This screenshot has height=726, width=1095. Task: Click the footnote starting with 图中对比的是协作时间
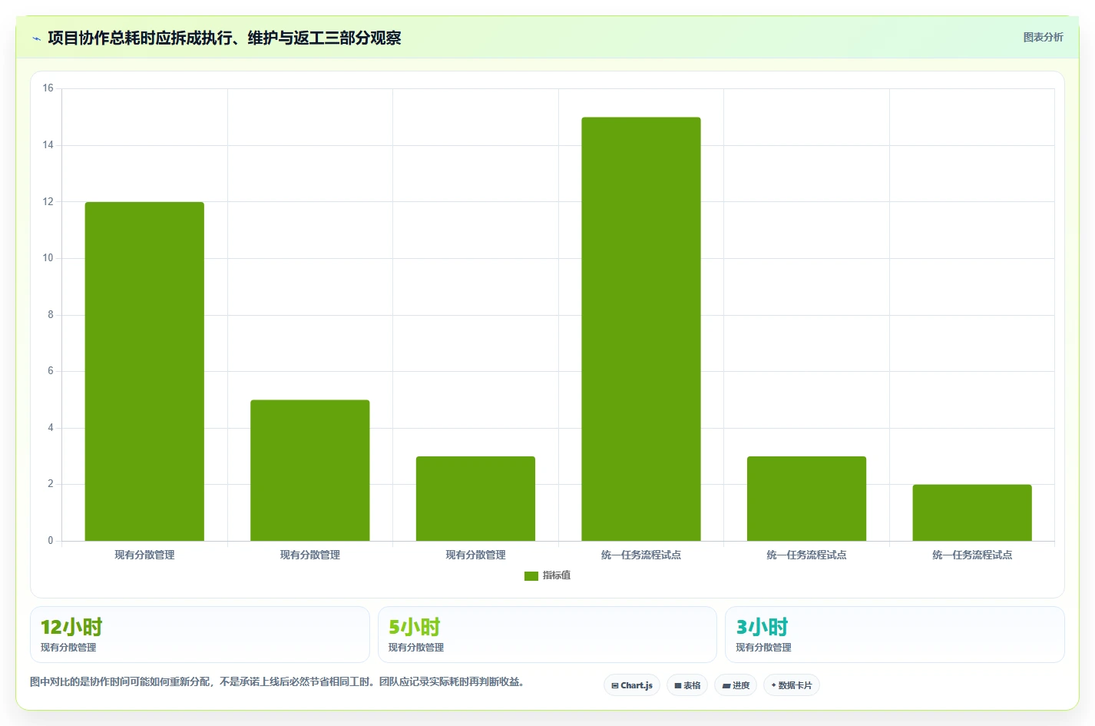point(277,681)
